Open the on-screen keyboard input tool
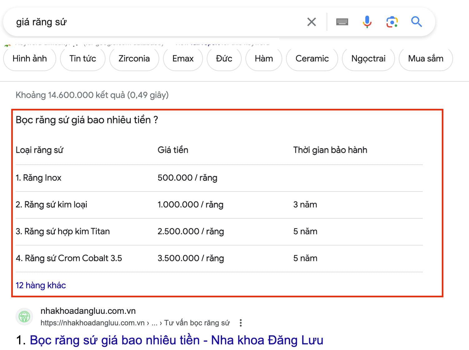This screenshot has height=350, width=469. pos(342,22)
